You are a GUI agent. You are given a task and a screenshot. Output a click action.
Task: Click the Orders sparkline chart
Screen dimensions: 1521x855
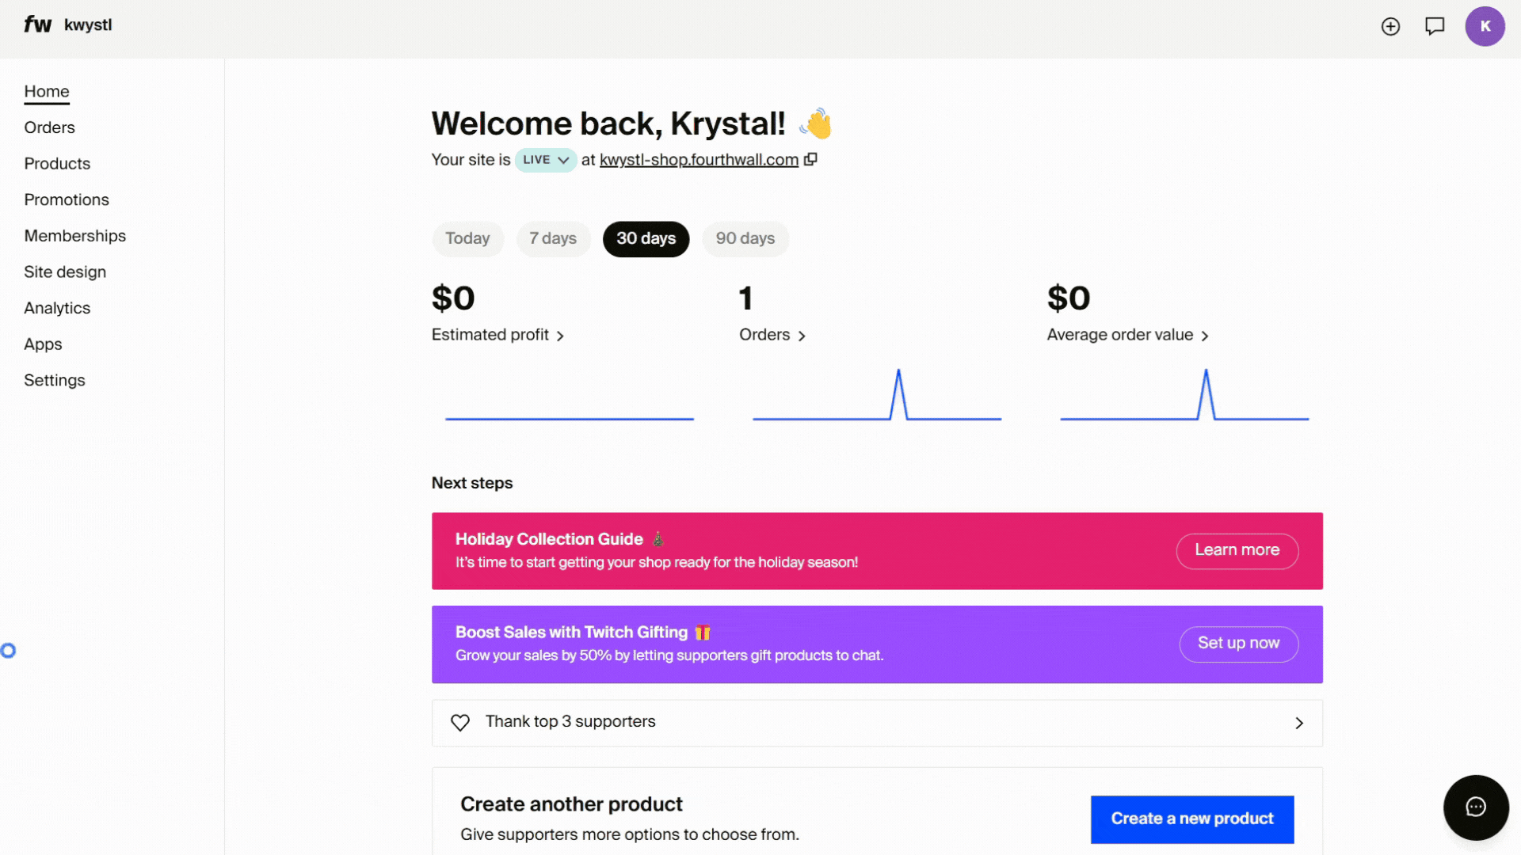pyautogui.click(x=877, y=396)
